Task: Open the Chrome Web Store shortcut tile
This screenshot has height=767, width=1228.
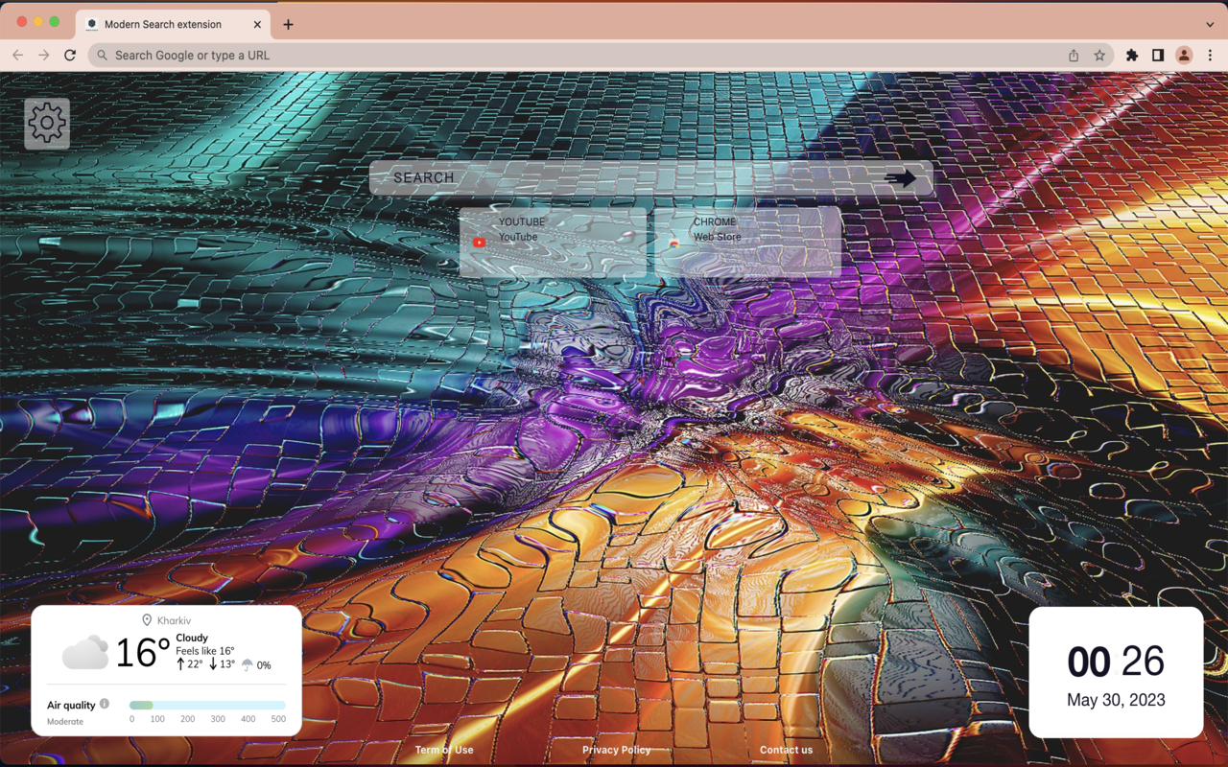Action: pyautogui.click(x=748, y=242)
